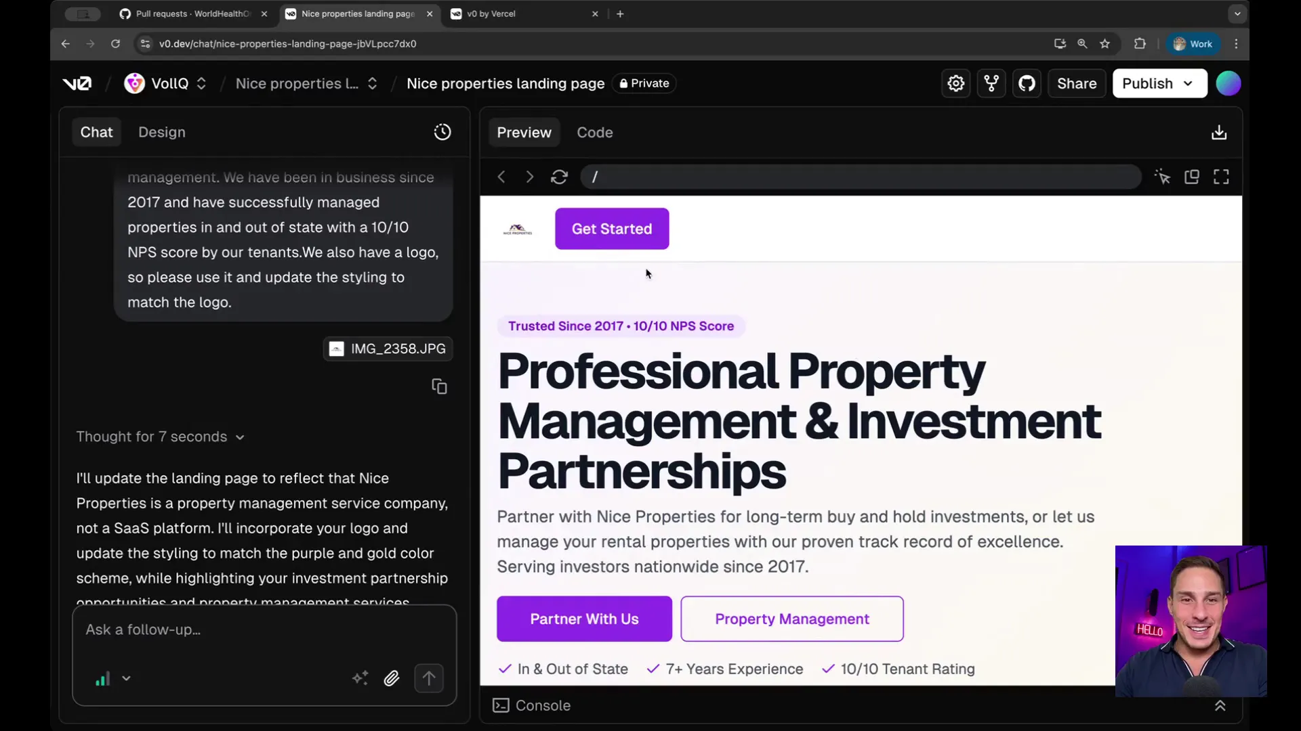This screenshot has height=731, width=1301.
Task: Open a new browser tab
Action: pyautogui.click(x=620, y=14)
